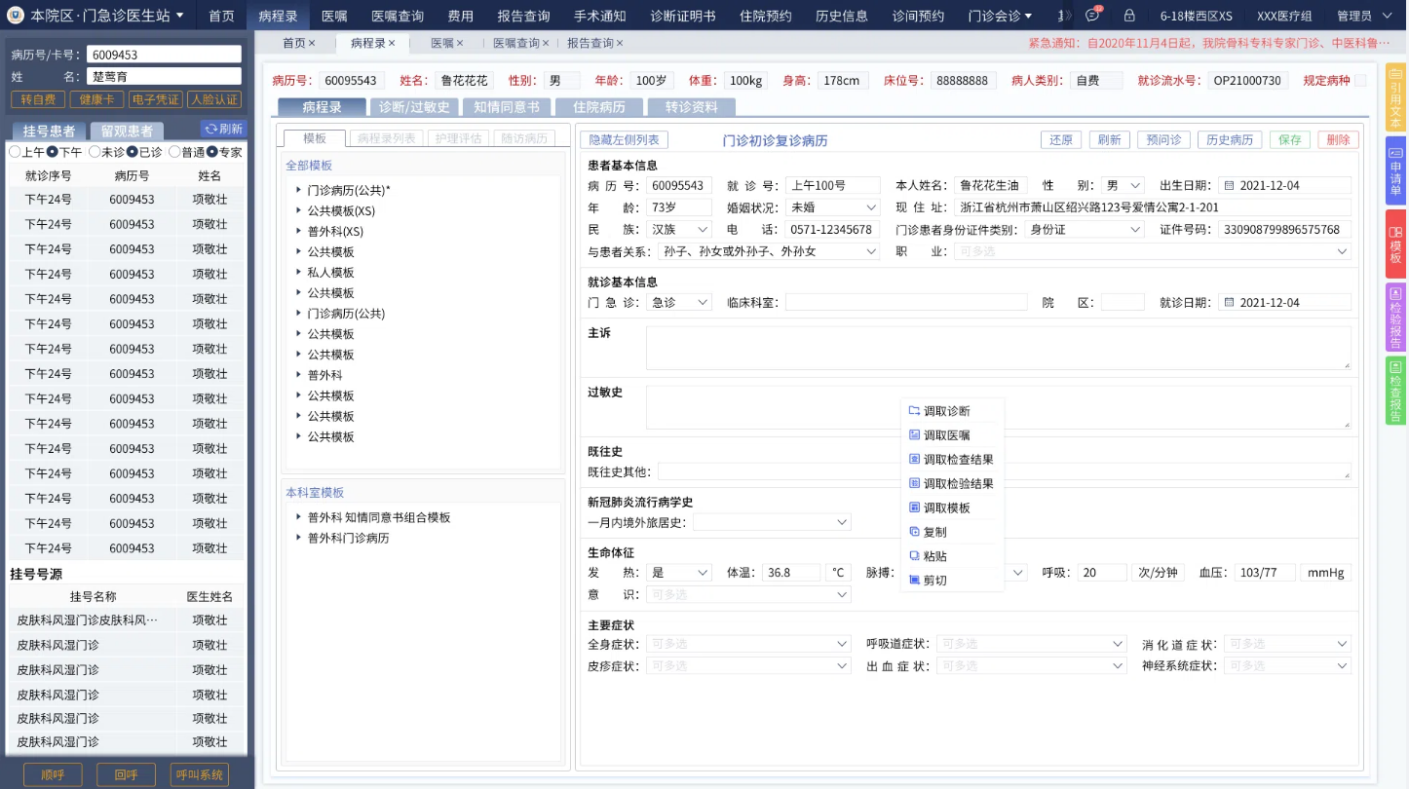Open the 民族 dropdown showing 汉族
This screenshot has width=1409, height=789.
(x=679, y=230)
